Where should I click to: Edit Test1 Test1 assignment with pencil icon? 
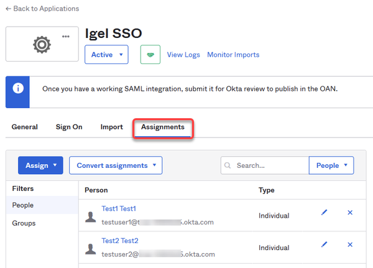coord(324,213)
